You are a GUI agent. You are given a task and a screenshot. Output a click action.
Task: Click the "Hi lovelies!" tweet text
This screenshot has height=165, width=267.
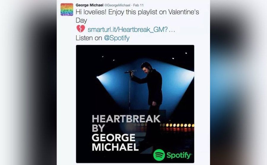136,13
